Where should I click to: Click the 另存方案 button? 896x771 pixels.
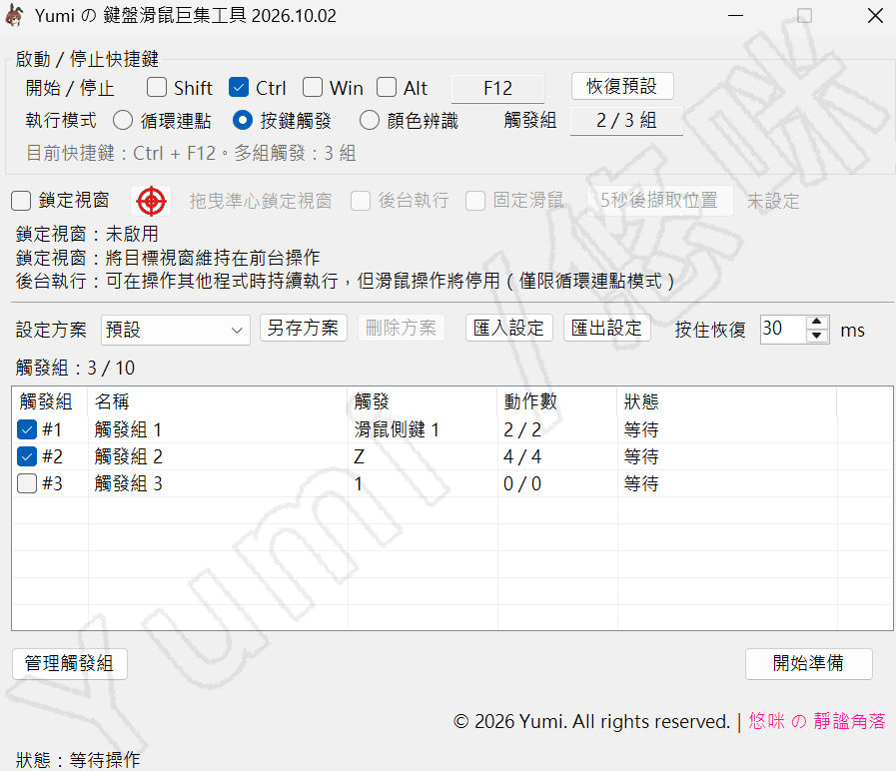[x=304, y=328]
